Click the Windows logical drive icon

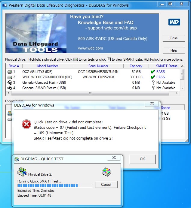(x=10, y=113)
